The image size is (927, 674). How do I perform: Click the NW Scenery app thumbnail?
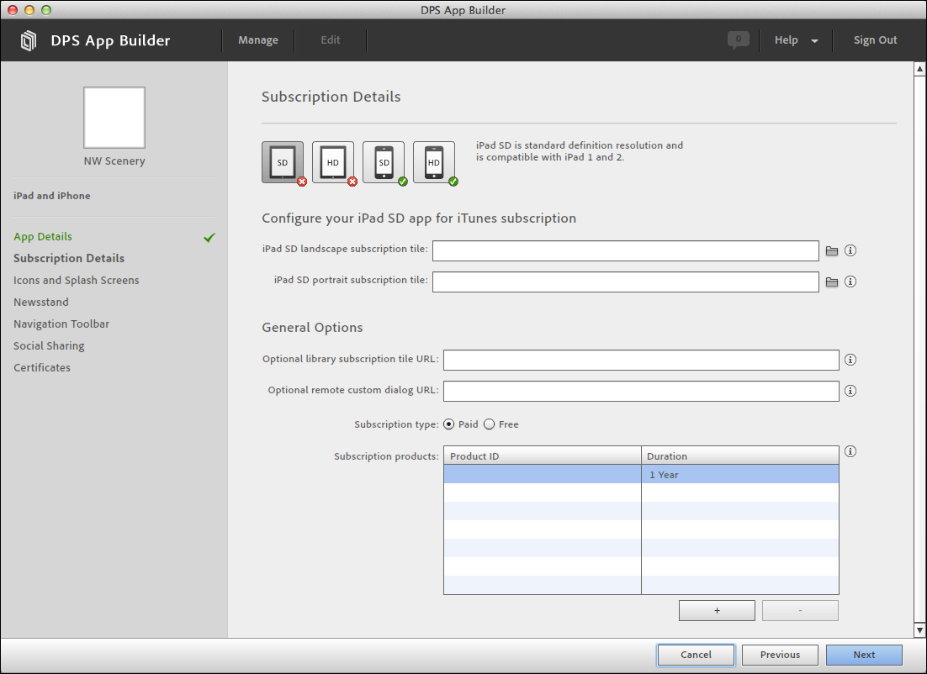pyautogui.click(x=114, y=118)
